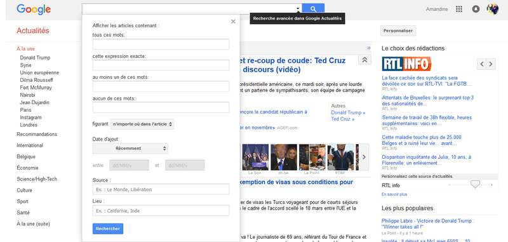This screenshot has width=508, height=242.
Task: Click the minus end of RTL info slider
Action: pos(450,185)
